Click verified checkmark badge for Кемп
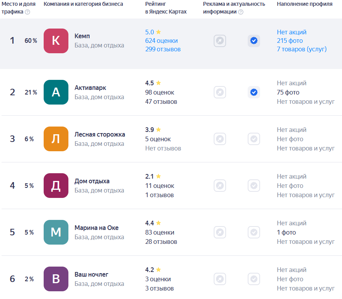The width and height of the screenshot is (342, 299). (254, 41)
